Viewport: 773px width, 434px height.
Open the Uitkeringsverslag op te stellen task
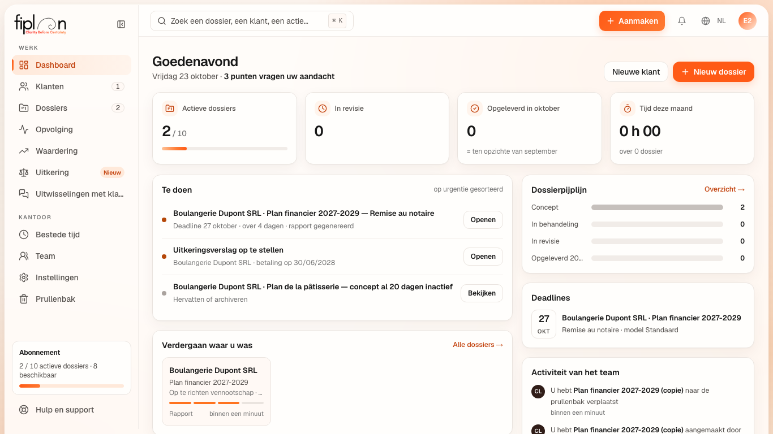[483, 257]
